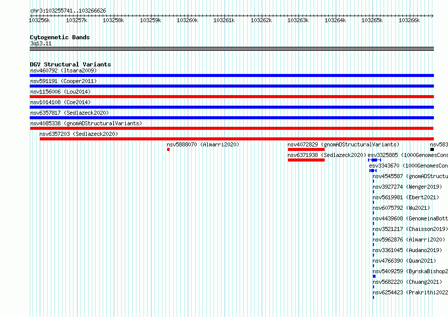Open nsv5888070 (Almarri2020) label
Viewport: 448px width, 317px height.
coord(203,144)
